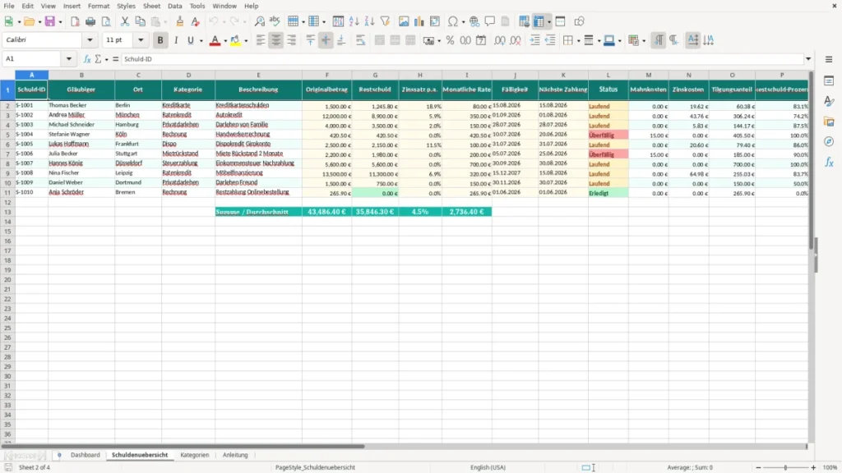The image size is (842, 473).
Task: Open font size dropdown
Action: (141, 40)
